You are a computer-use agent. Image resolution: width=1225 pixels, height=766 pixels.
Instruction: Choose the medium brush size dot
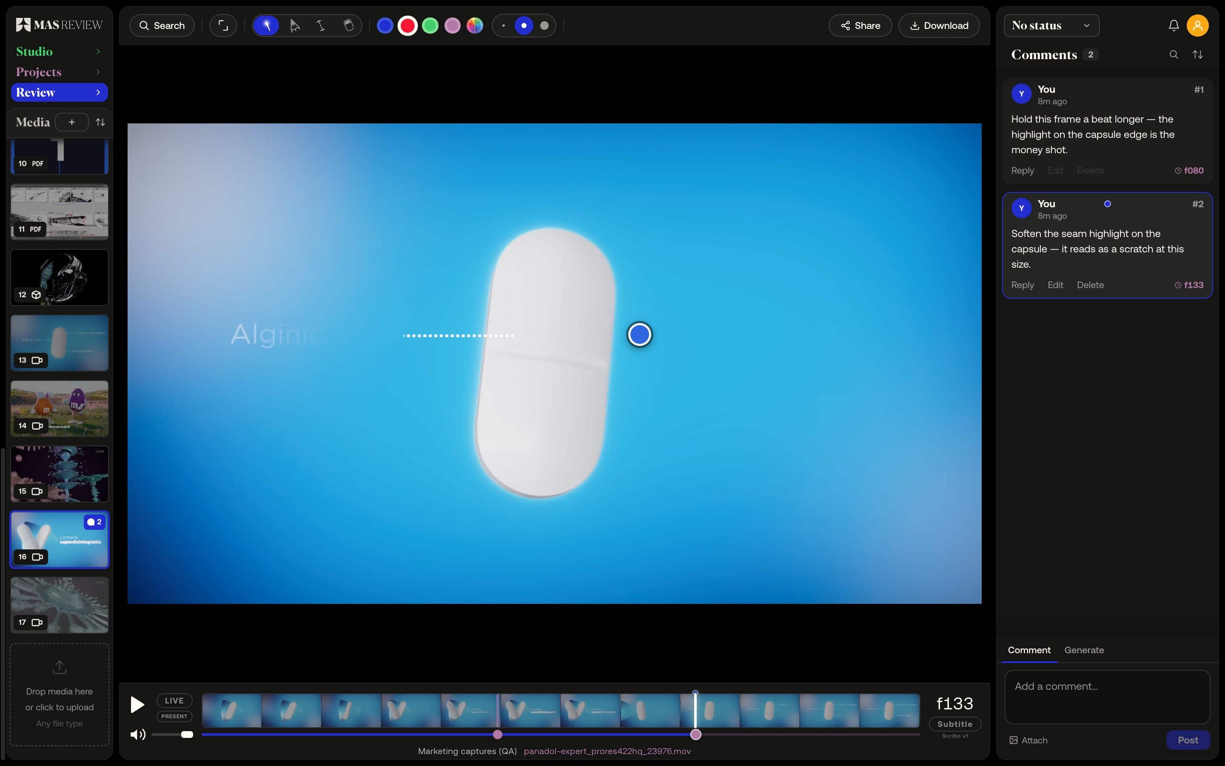524,26
